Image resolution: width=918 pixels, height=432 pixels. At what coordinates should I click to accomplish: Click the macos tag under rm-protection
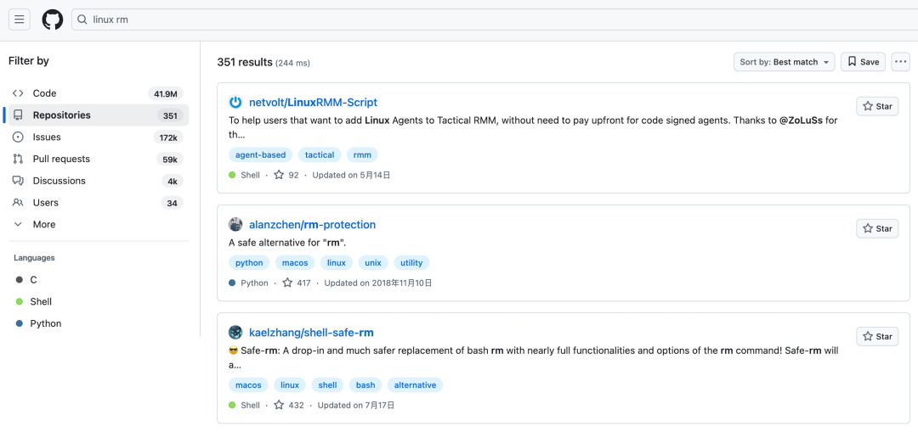pos(295,263)
